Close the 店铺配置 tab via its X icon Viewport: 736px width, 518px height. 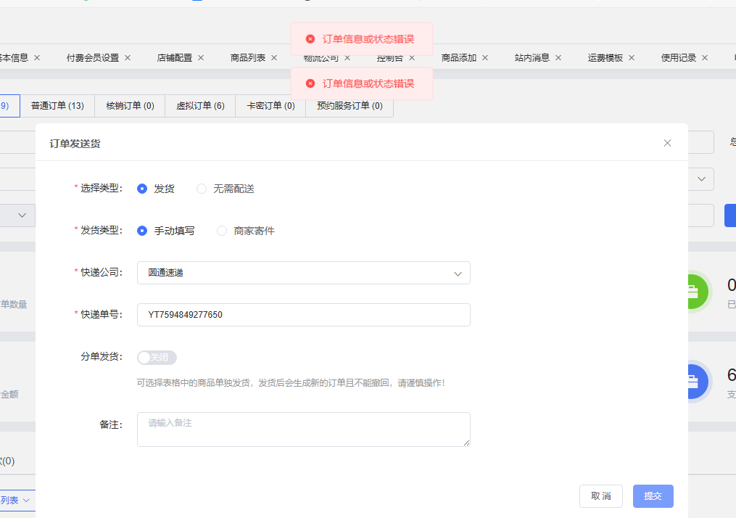tap(201, 57)
